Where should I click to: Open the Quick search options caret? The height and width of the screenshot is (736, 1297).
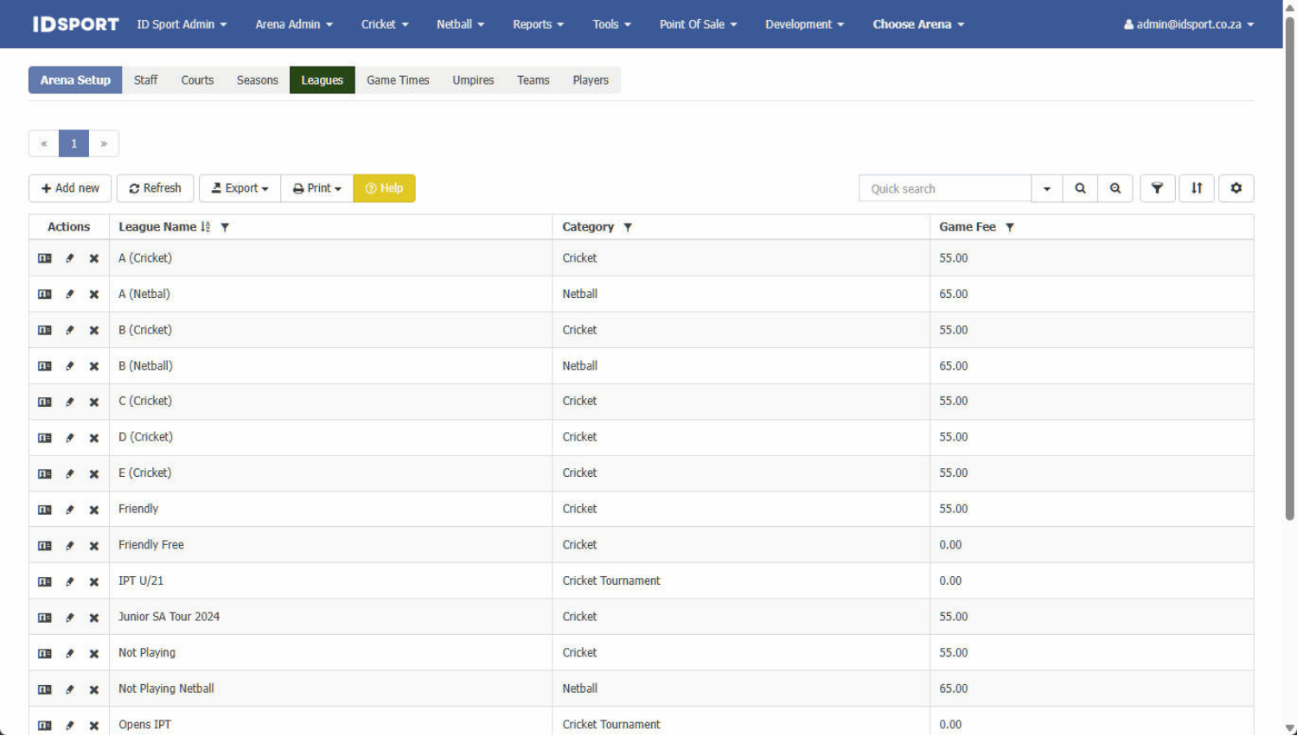coord(1046,188)
